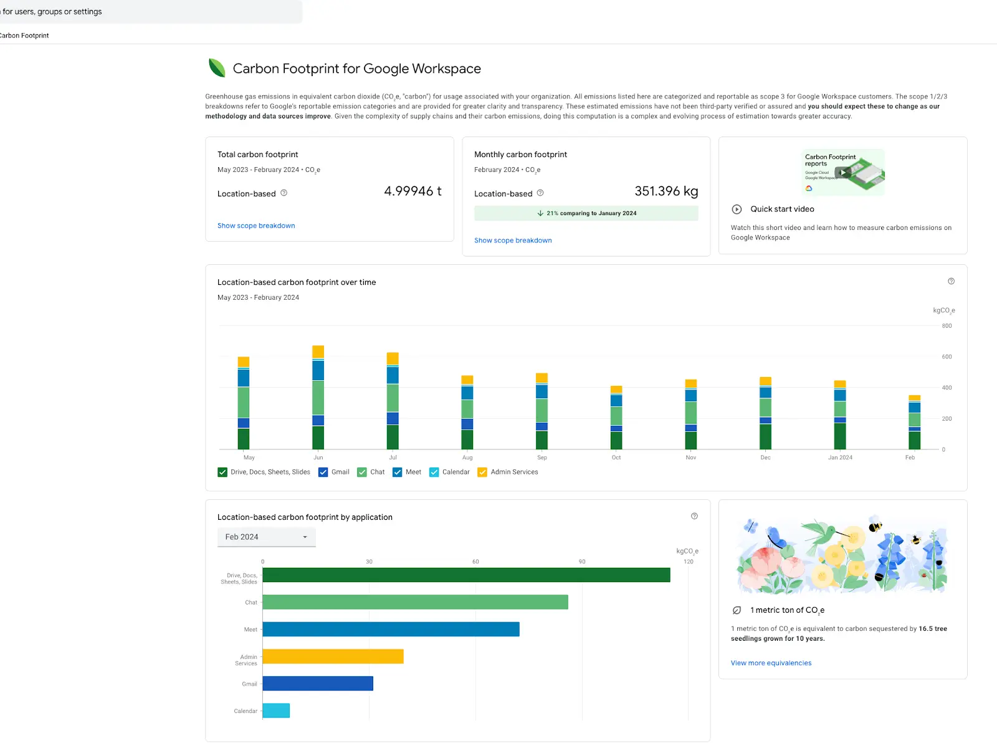Click the dark blue Gmail horizontal bar
Screen dimensions: 997x743
click(318, 684)
